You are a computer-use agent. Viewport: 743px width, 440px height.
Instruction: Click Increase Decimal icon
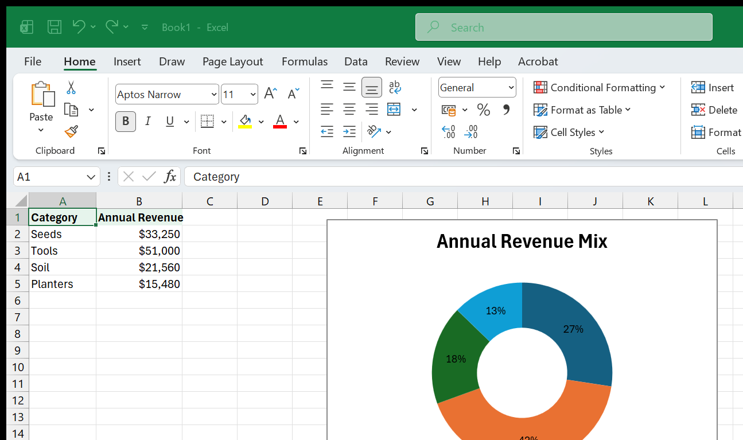click(x=449, y=132)
